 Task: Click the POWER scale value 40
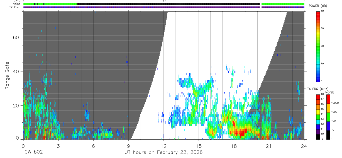click(x=323, y=11)
